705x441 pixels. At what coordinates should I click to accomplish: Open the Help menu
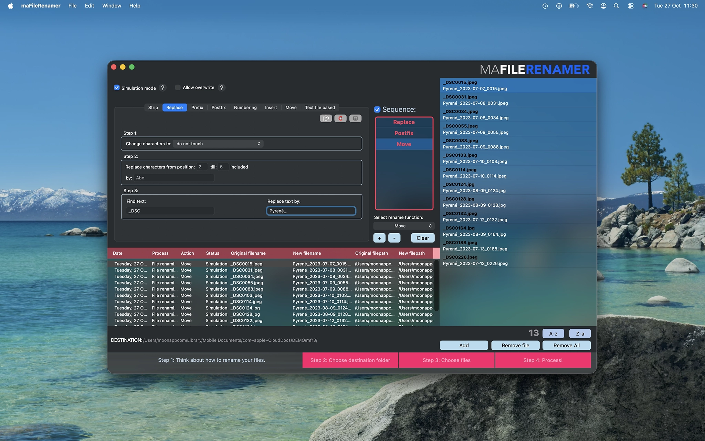tap(135, 6)
